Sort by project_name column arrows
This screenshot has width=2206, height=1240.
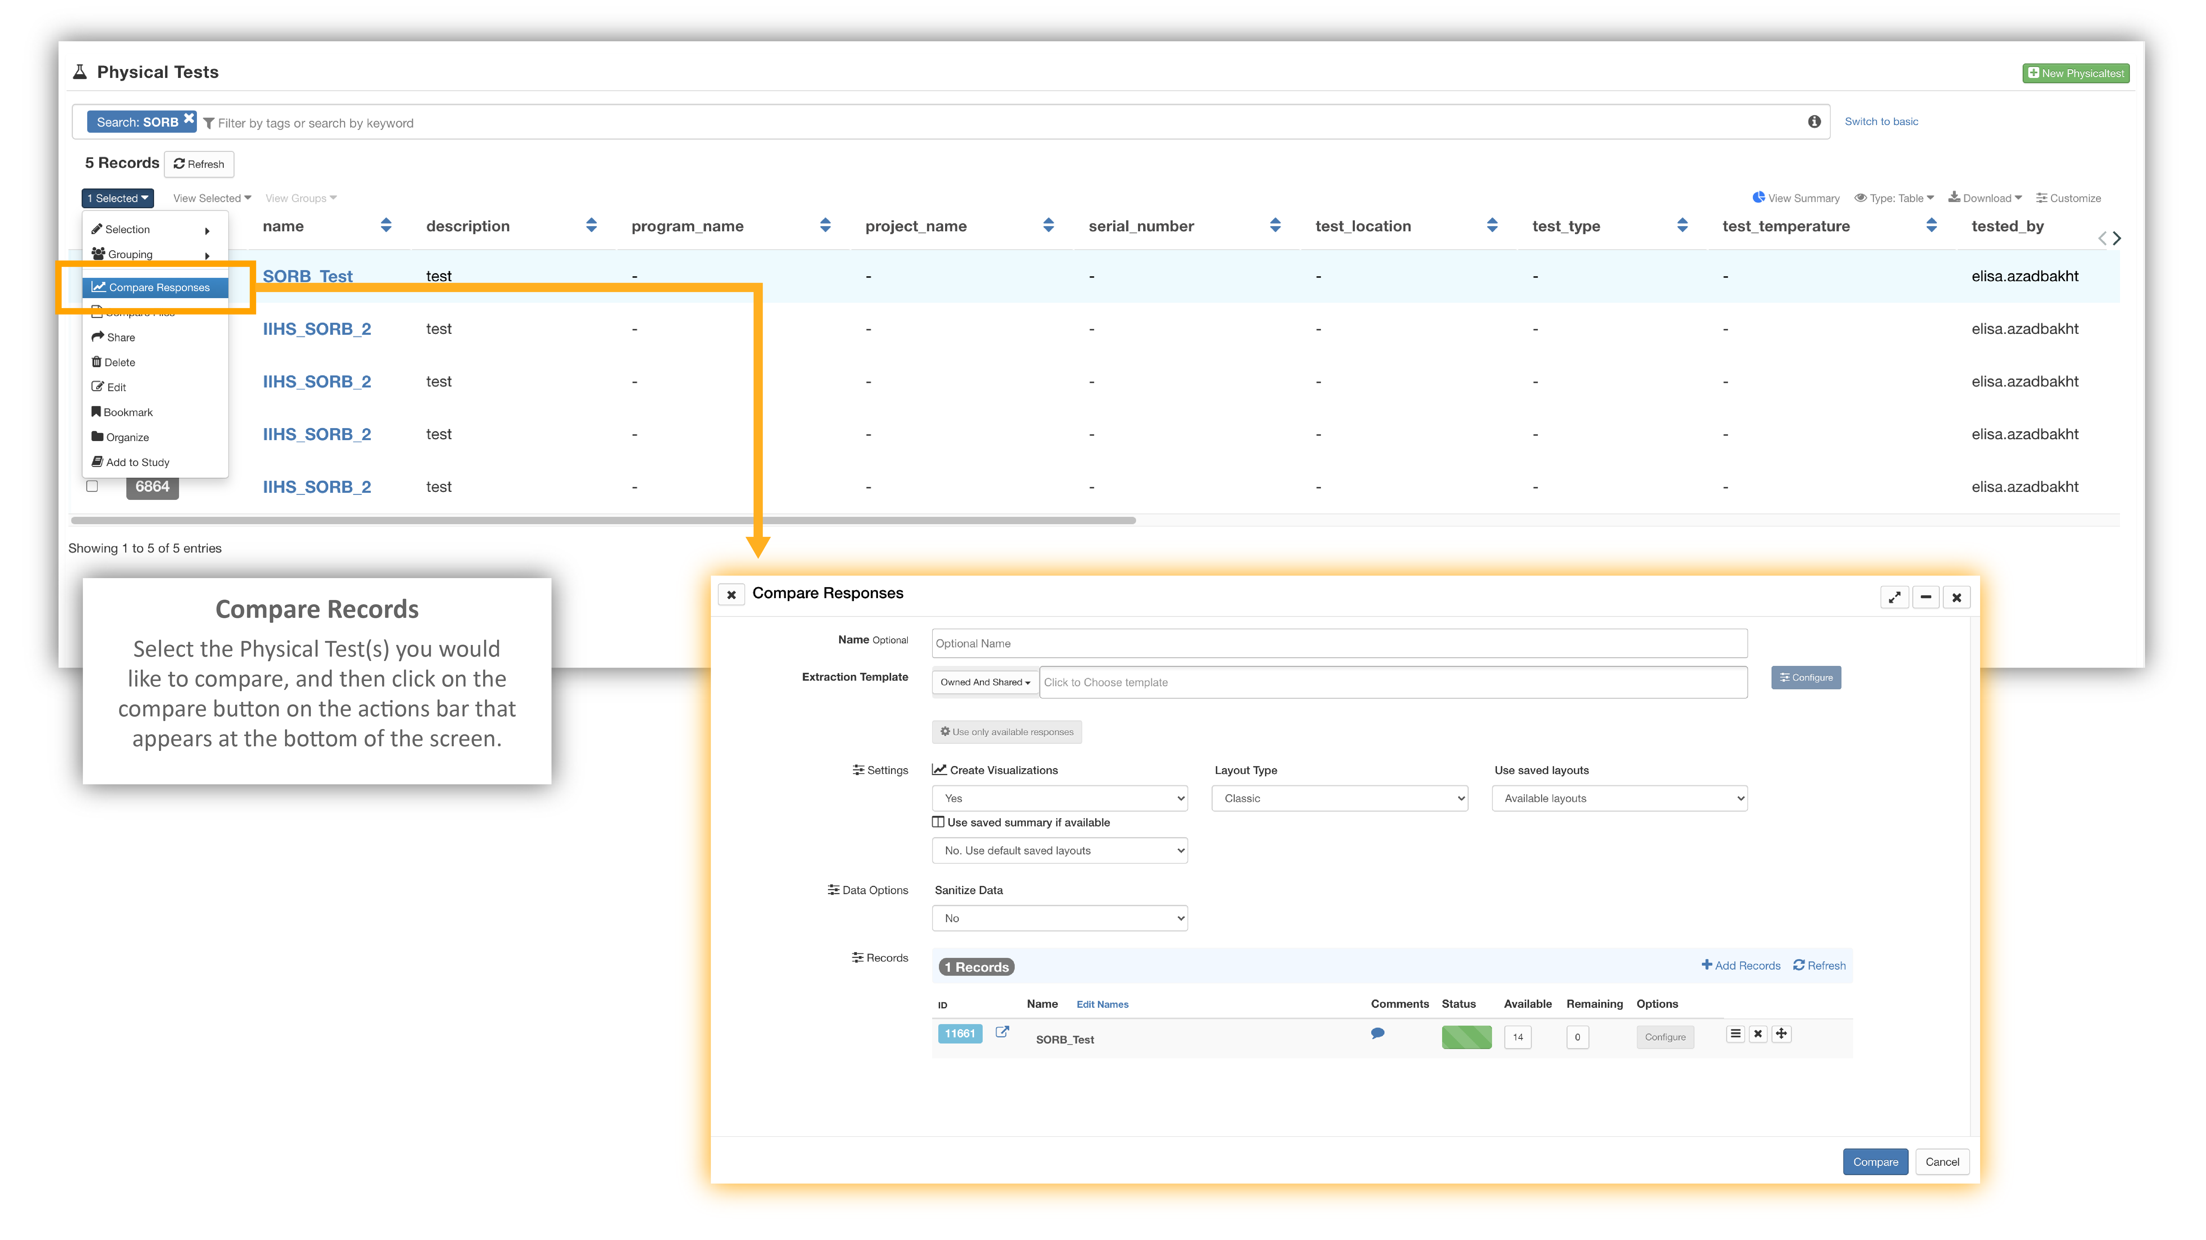1048,225
